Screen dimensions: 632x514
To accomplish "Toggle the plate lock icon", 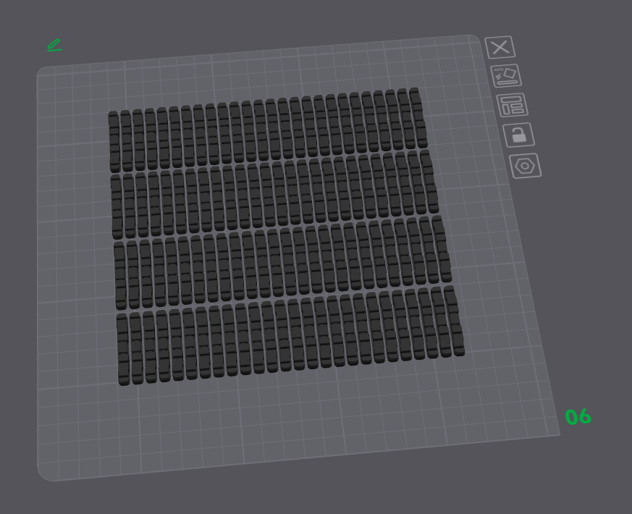I will pyautogui.click(x=519, y=135).
